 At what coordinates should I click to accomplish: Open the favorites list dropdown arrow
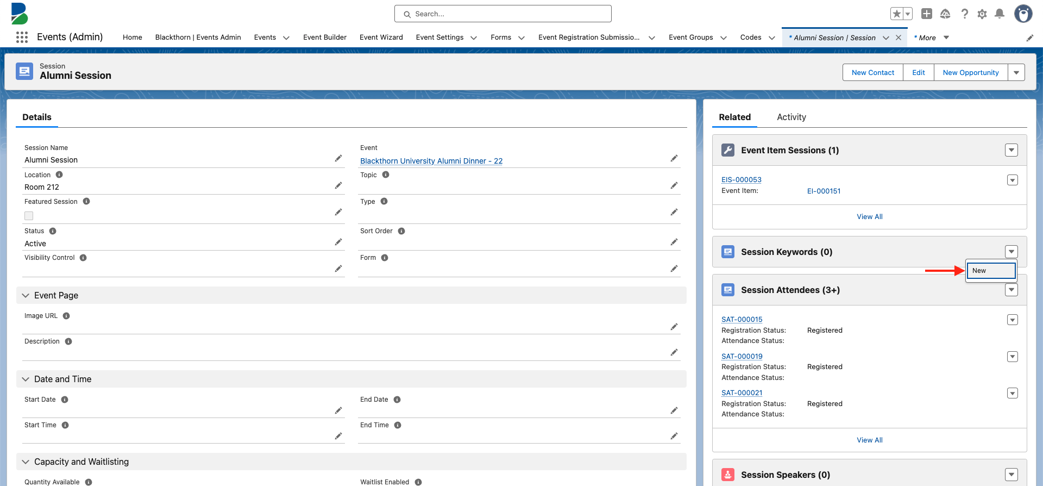[908, 14]
